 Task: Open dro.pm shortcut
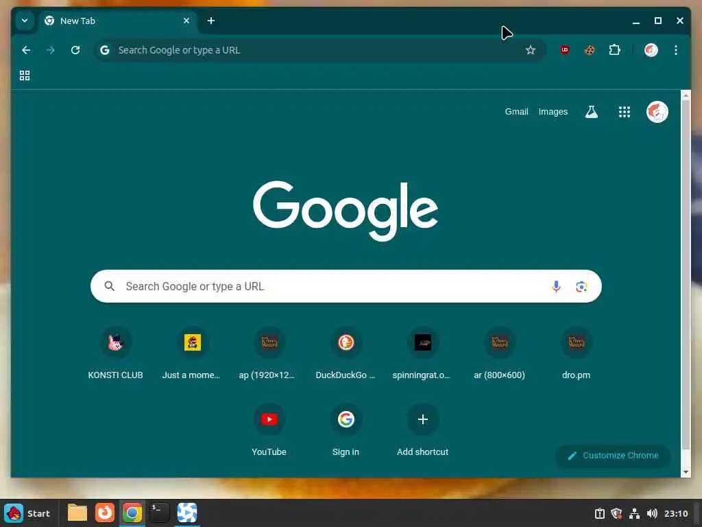point(576,354)
